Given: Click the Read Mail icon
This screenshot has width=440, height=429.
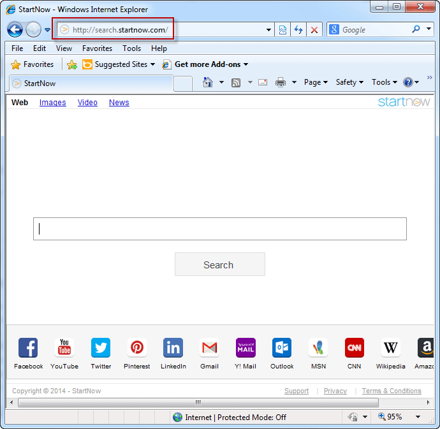Looking at the screenshot, I should pyautogui.click(x=263, y=82).
